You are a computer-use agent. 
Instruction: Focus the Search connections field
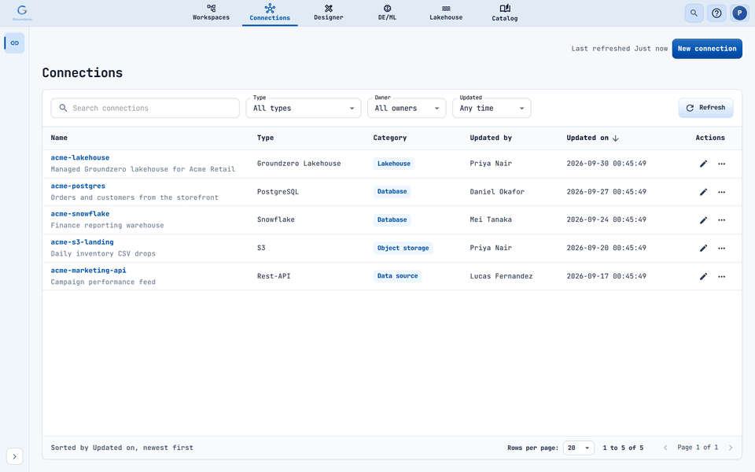click(x=145, y=108)
